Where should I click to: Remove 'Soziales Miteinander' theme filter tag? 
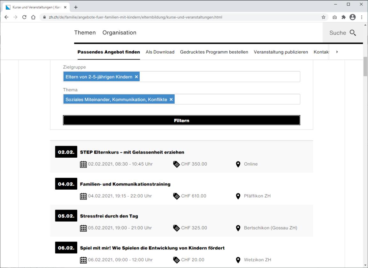click(171, 99)
